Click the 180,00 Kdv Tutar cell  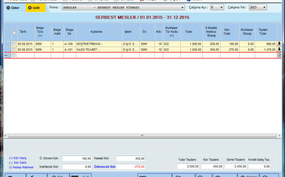[x=230, y=44]
